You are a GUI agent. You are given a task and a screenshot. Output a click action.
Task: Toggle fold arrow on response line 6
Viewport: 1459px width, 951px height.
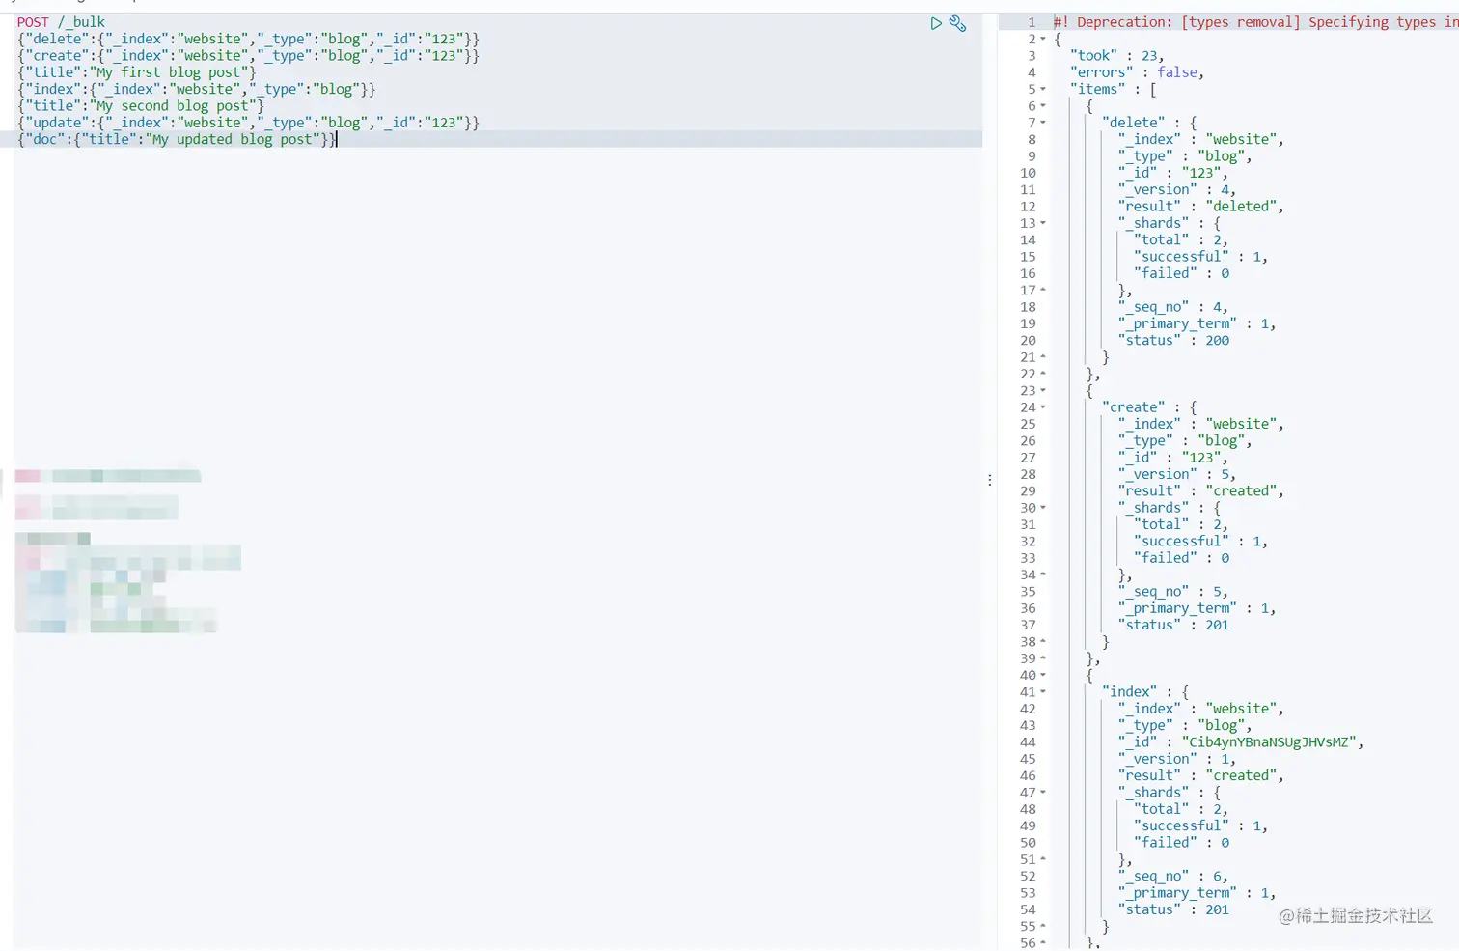tap(1043, 106)
